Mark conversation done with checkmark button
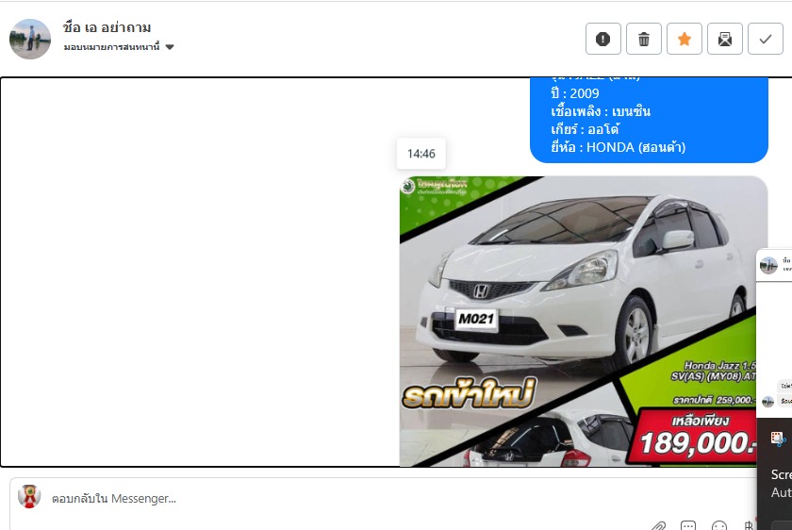 [x=766, y=39]
